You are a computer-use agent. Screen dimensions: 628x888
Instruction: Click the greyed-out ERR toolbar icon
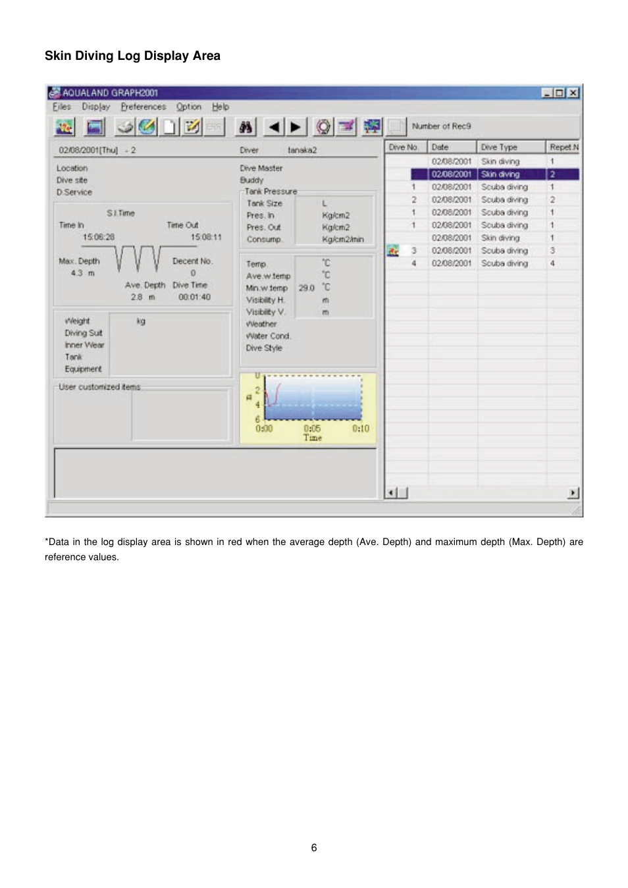pyautogui.click(x=214, y=126)
